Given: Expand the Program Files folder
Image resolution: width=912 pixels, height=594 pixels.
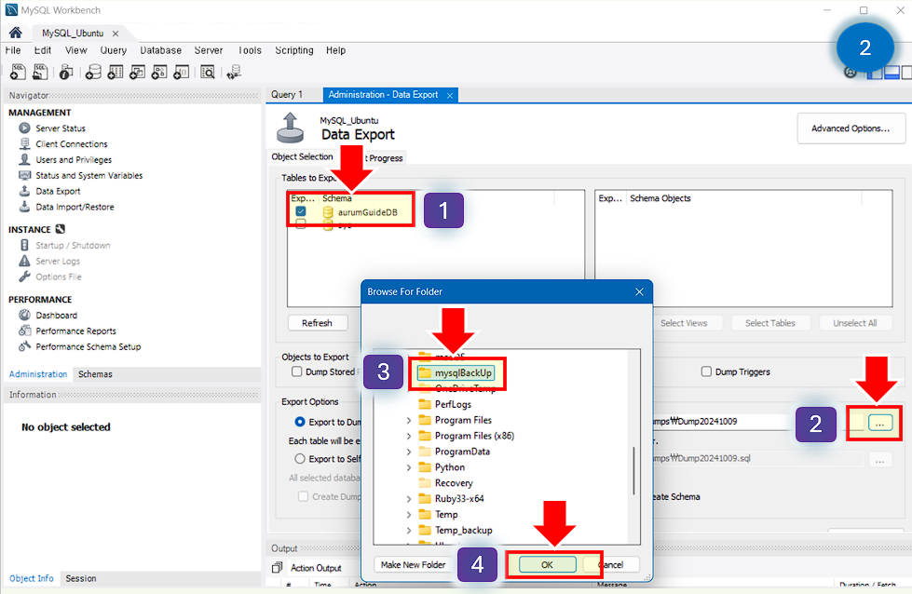Looking at the screenshot, I should (x=408, y=420).
